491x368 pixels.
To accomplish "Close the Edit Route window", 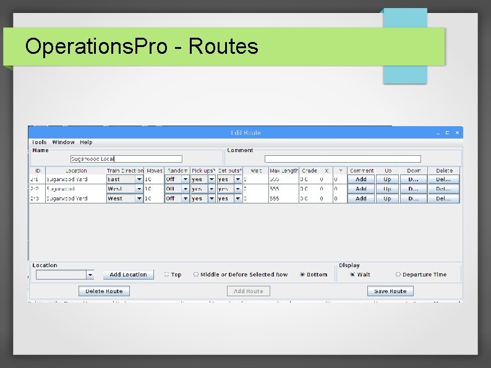I will 457,133.
